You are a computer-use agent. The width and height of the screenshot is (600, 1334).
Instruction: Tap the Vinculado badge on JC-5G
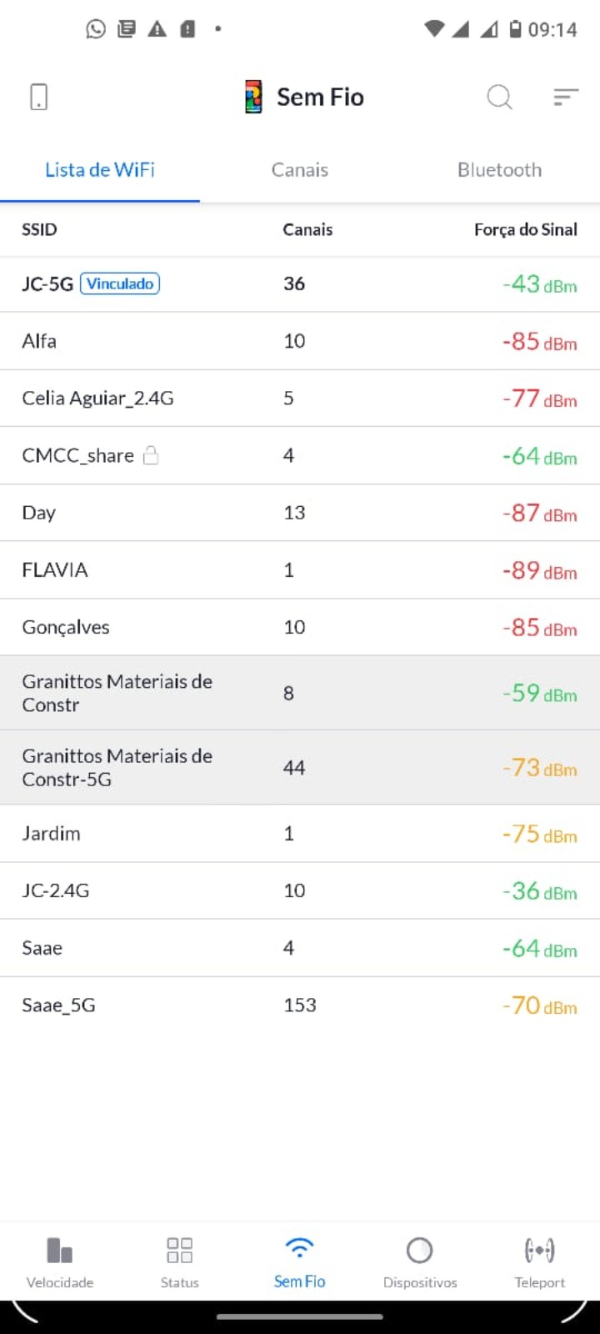point(120,283)
